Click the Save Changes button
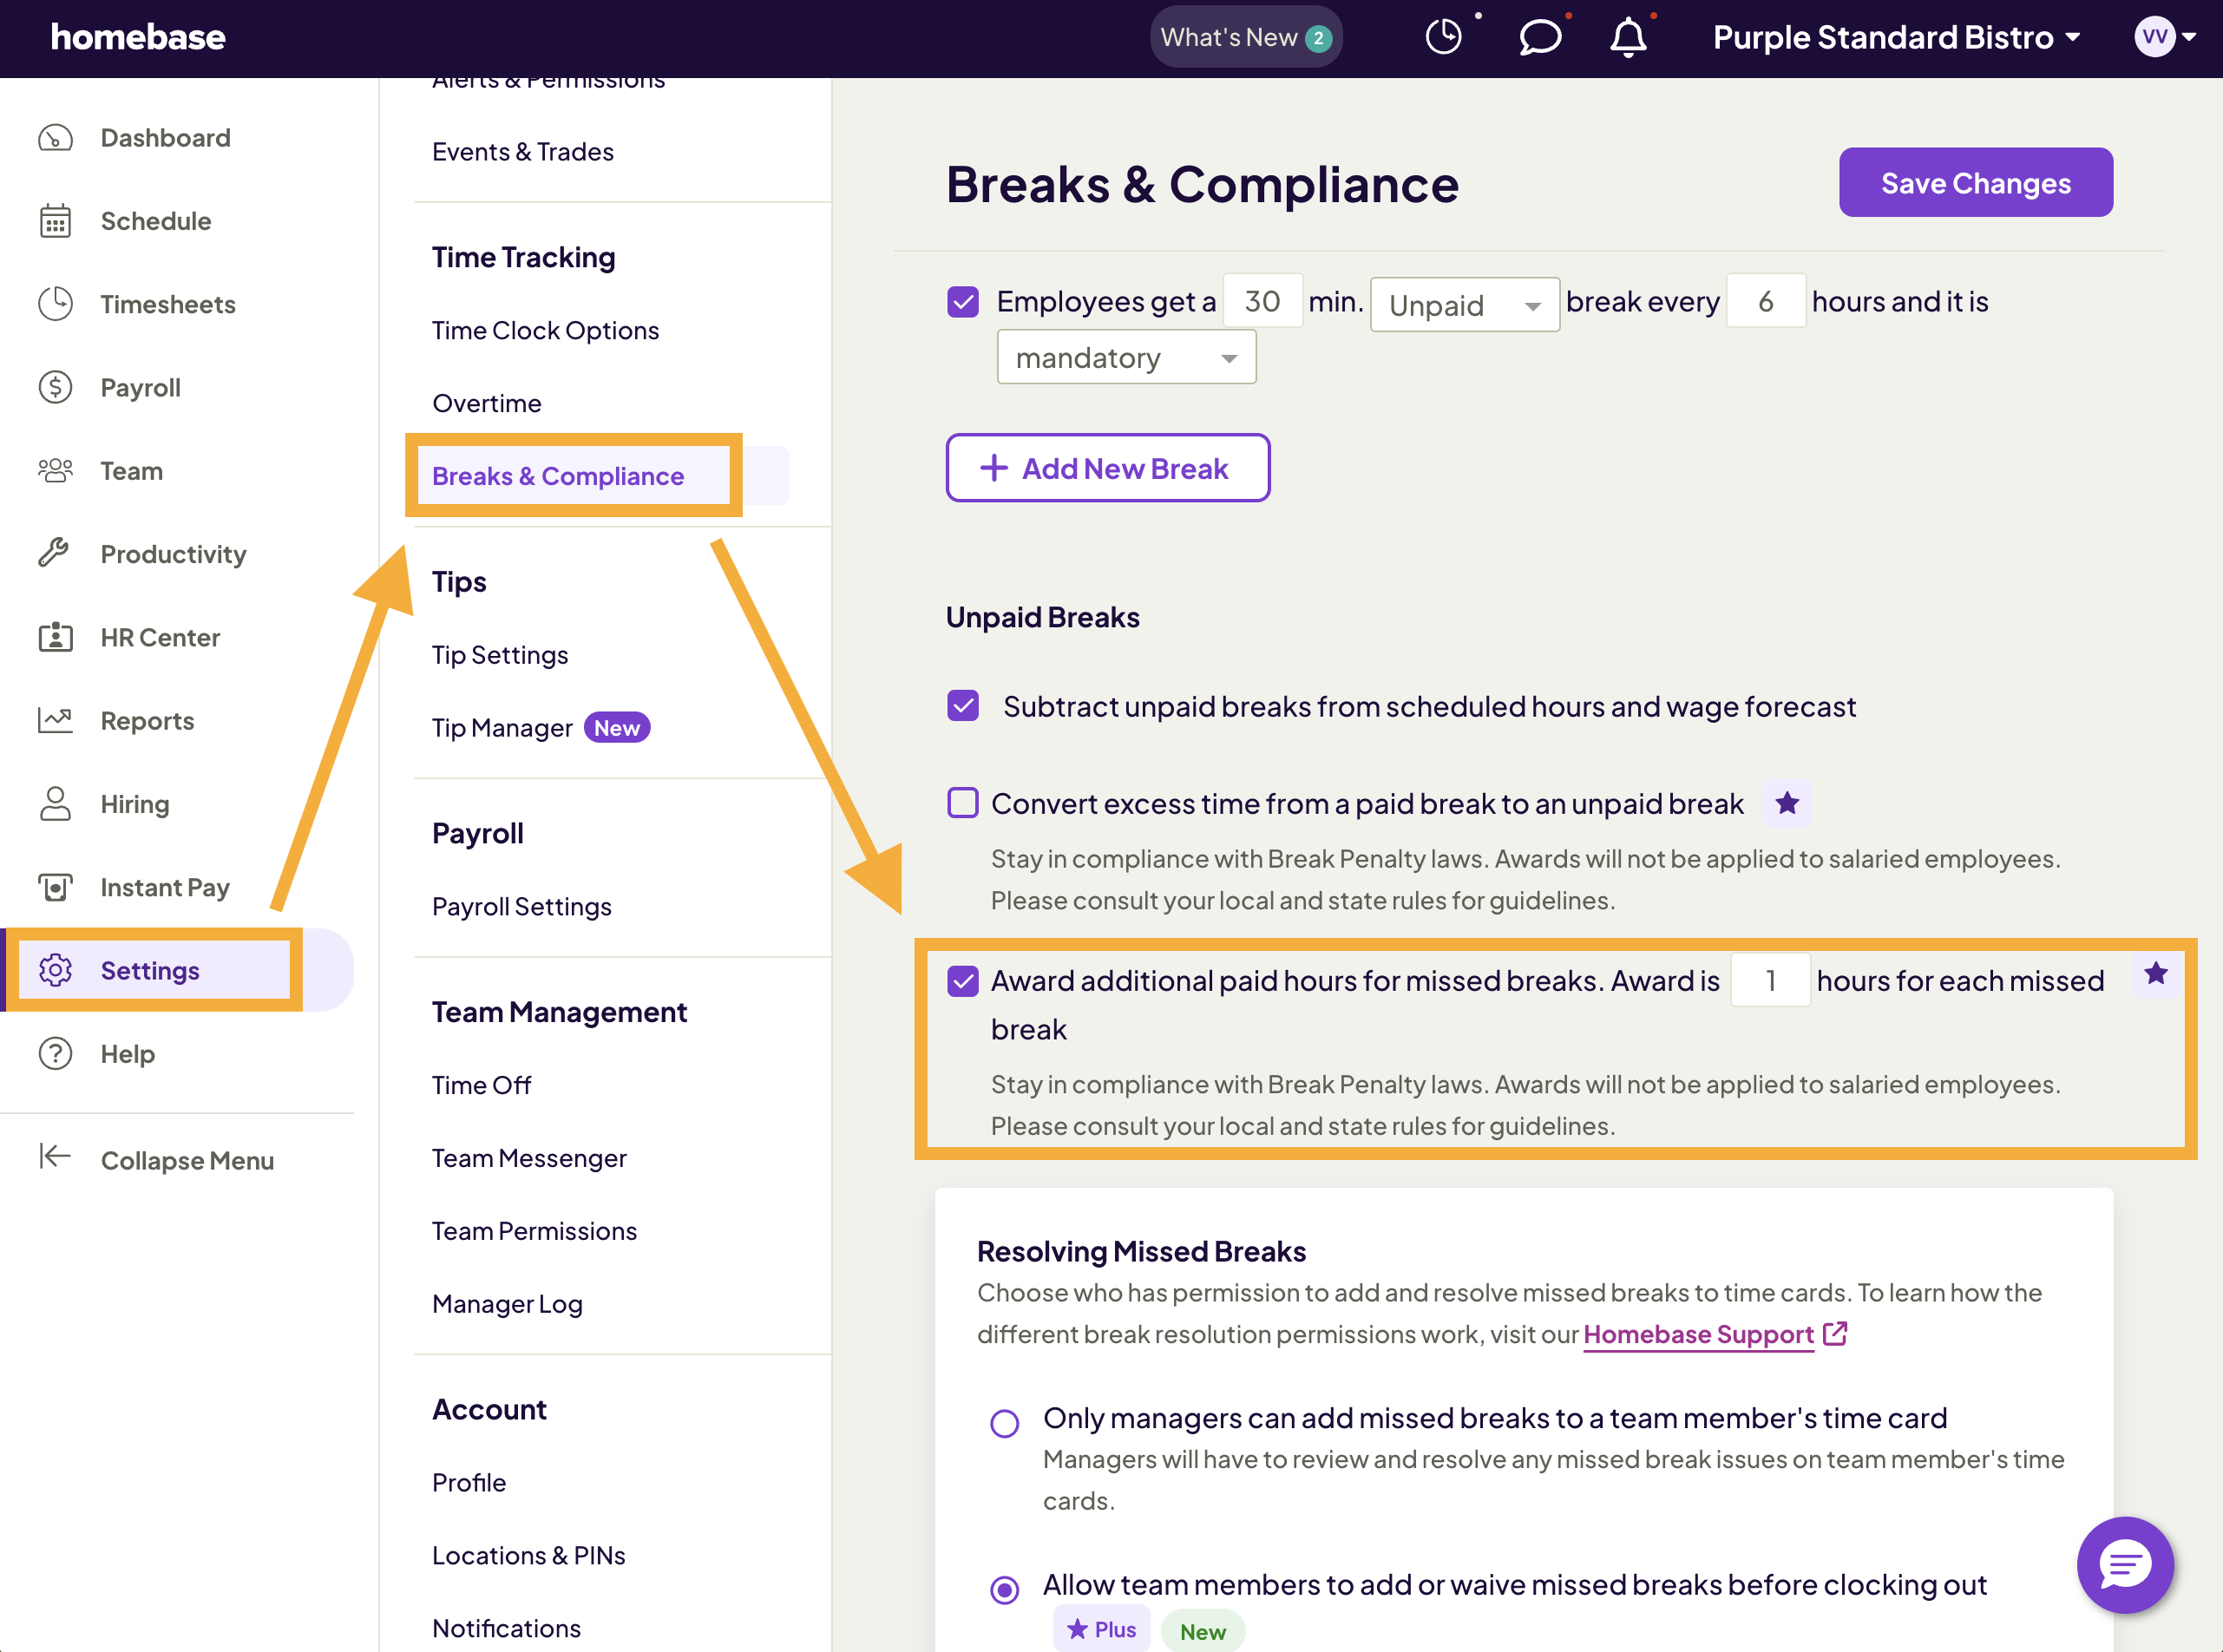The image size is (2223, 1652). pyautogui.click(x=1975, y=183)
